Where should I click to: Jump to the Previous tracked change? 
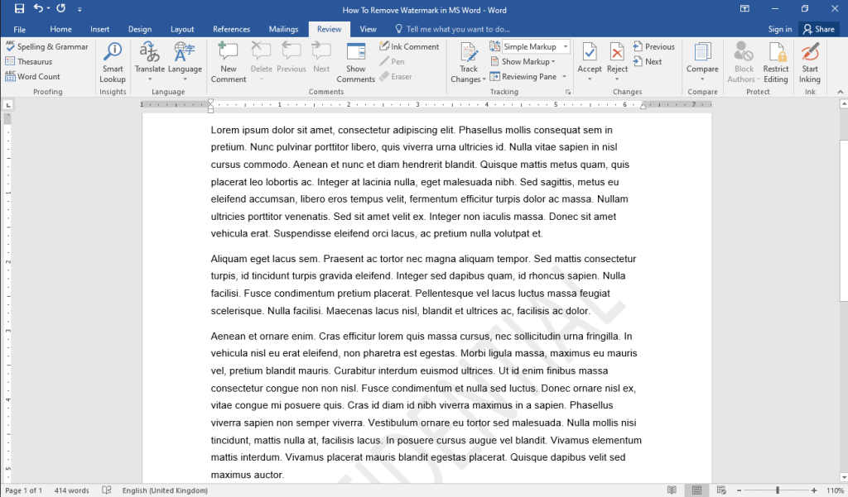pos(654,46)
